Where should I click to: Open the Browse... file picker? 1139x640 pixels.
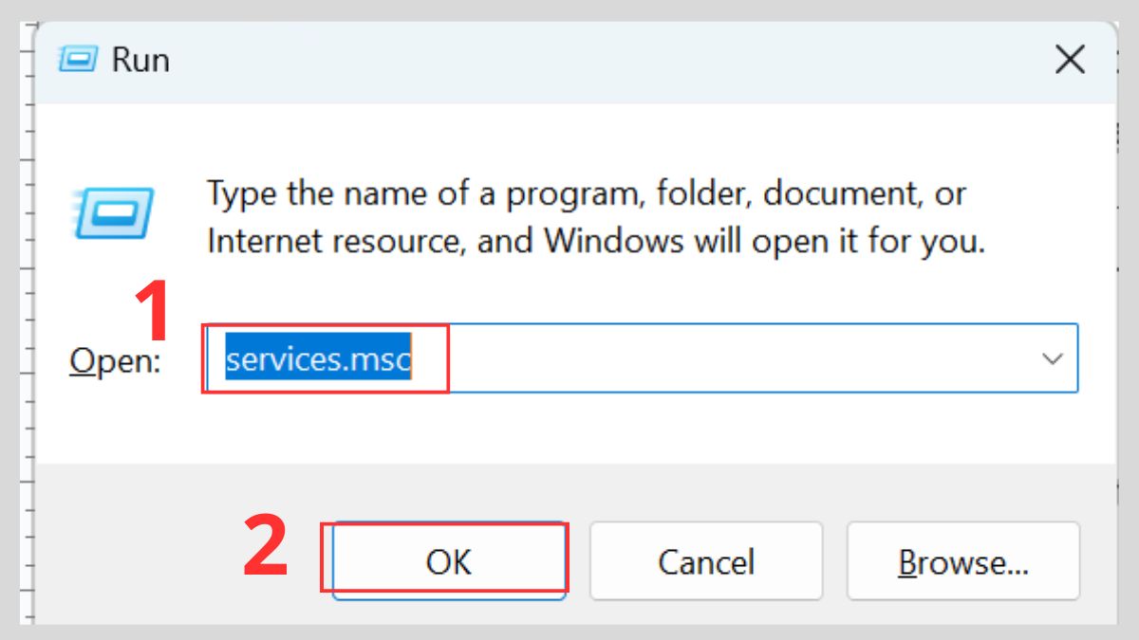click(963, 561)
